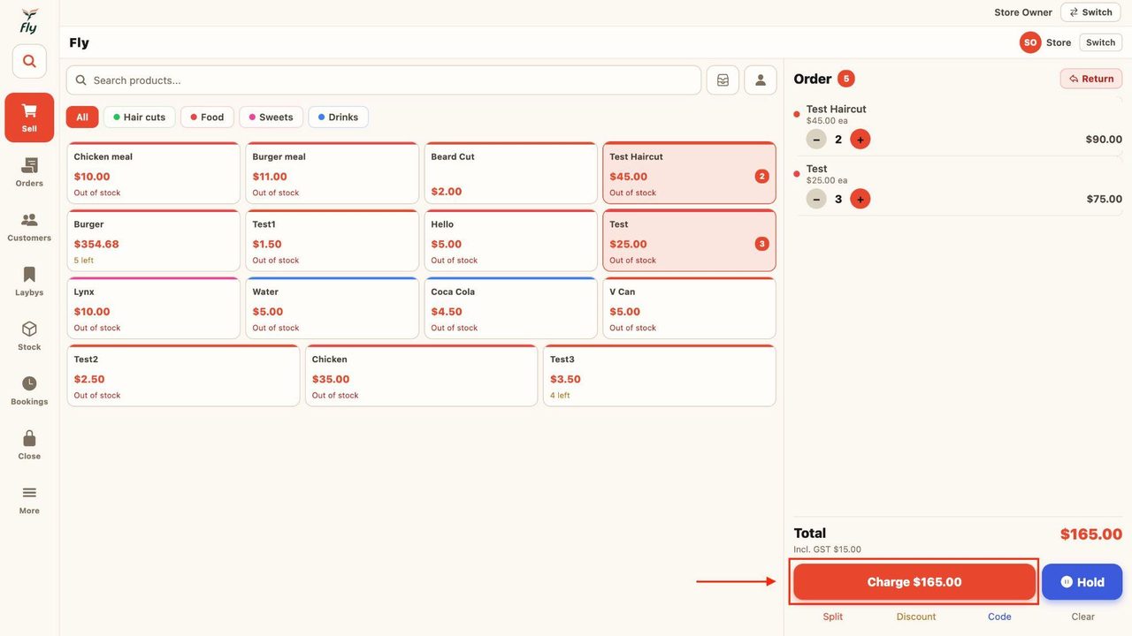Click Charge $165.00 button

914,582
